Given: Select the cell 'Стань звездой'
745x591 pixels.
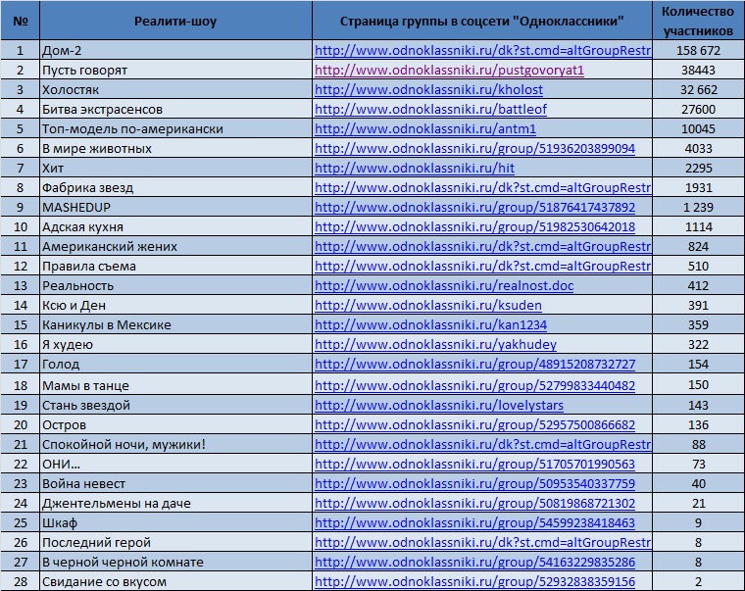Looking at the screenshot, I should point(175,405).
